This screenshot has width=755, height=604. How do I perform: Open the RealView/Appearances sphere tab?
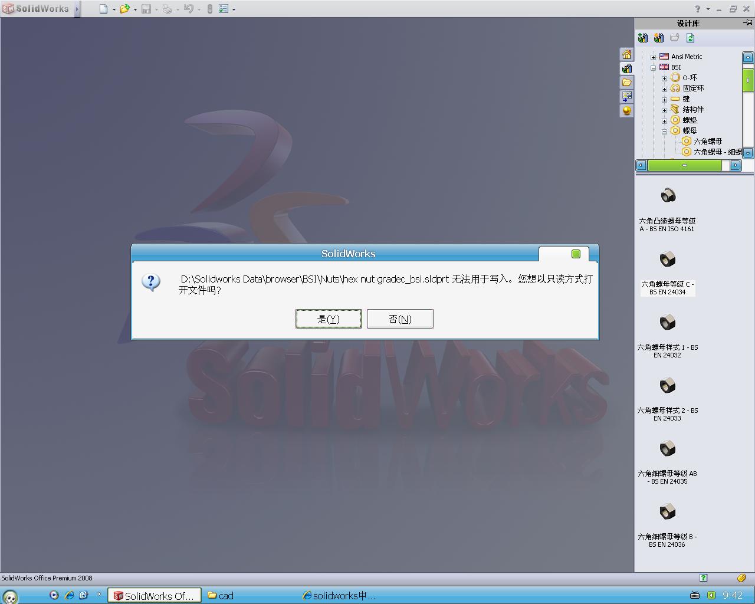626,110
